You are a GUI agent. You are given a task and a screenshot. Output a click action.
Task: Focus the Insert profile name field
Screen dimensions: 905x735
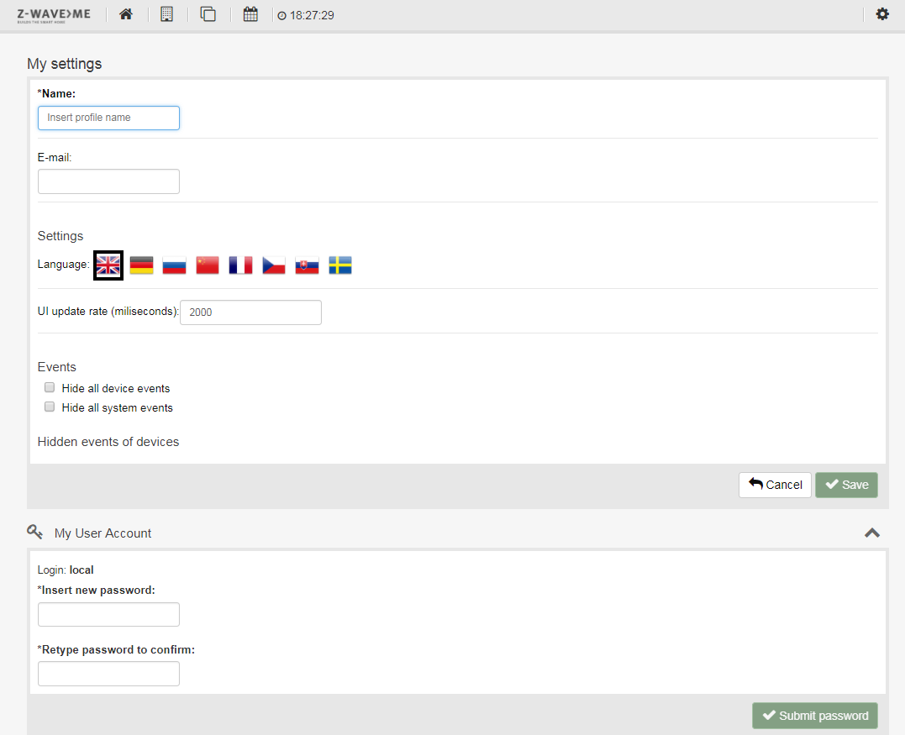click(108, 118)
